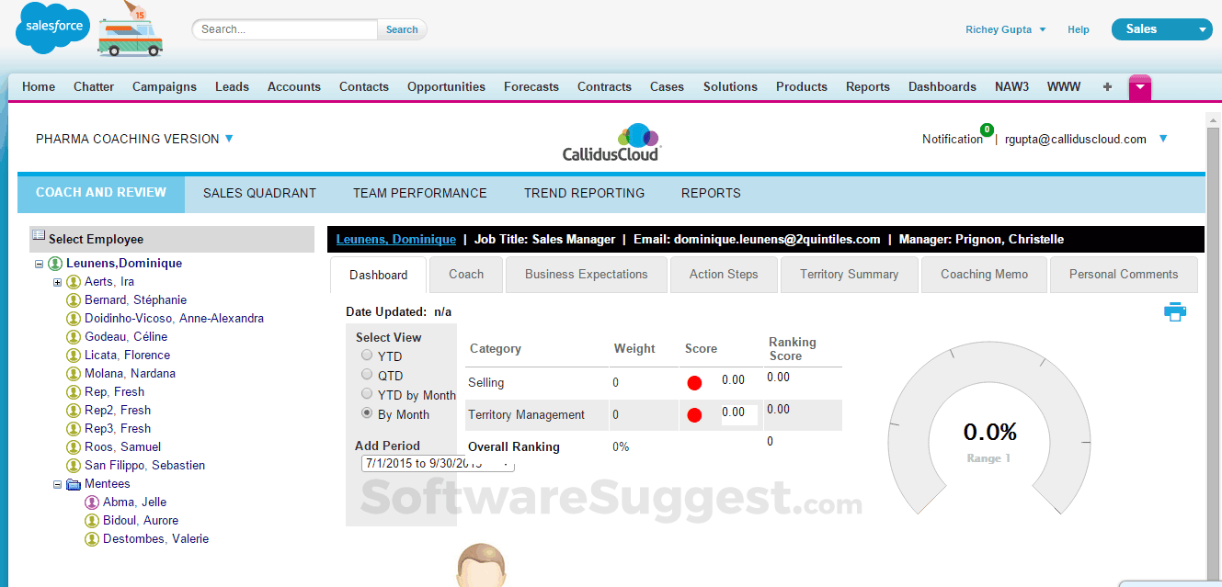
Task: Select Godeau, Céline in employee tree
Action: pyautogui.click(x=126, y=337)
